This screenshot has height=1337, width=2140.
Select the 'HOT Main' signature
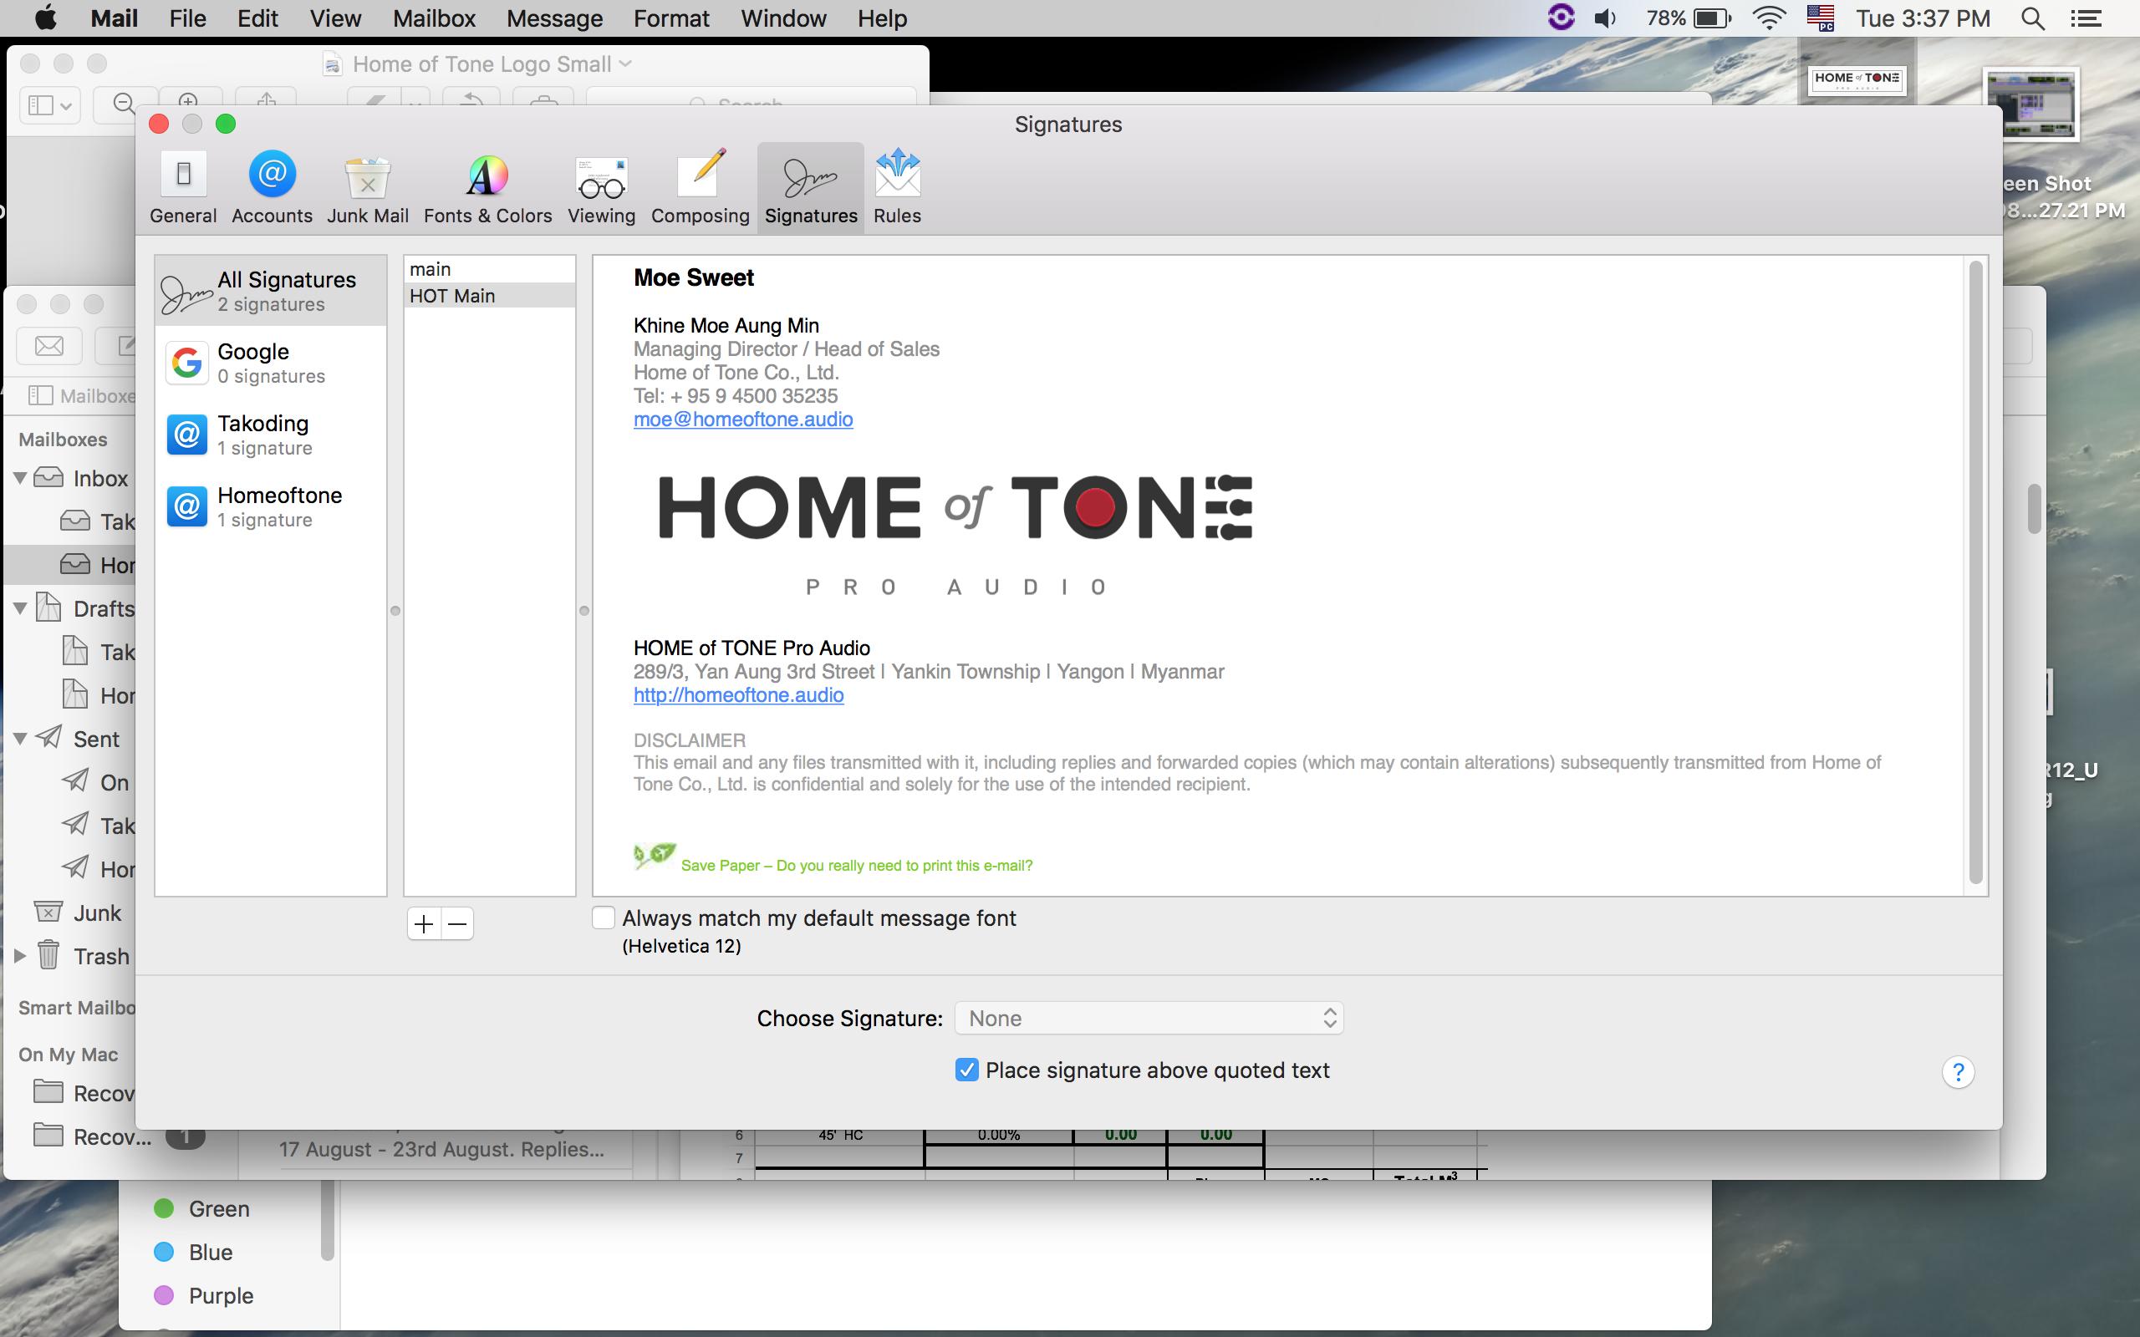pyautogui.click(x=489, y=295)
